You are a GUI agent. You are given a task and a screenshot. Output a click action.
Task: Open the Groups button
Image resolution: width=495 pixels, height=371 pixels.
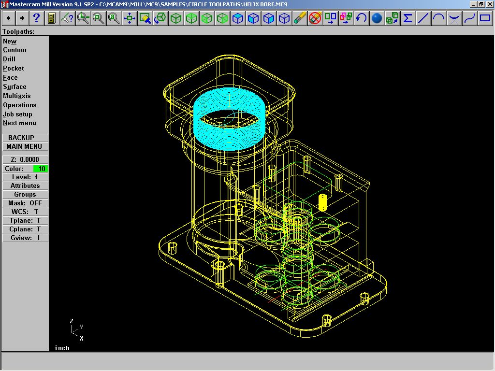coord(25,195)
